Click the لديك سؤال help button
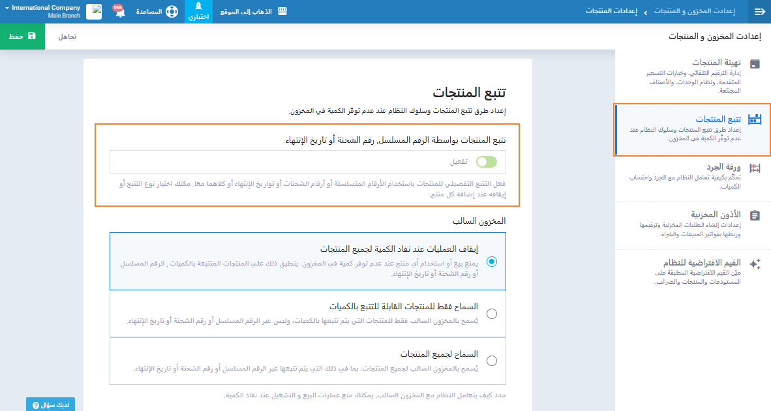The image size is (771, 411). pos(51,404)
